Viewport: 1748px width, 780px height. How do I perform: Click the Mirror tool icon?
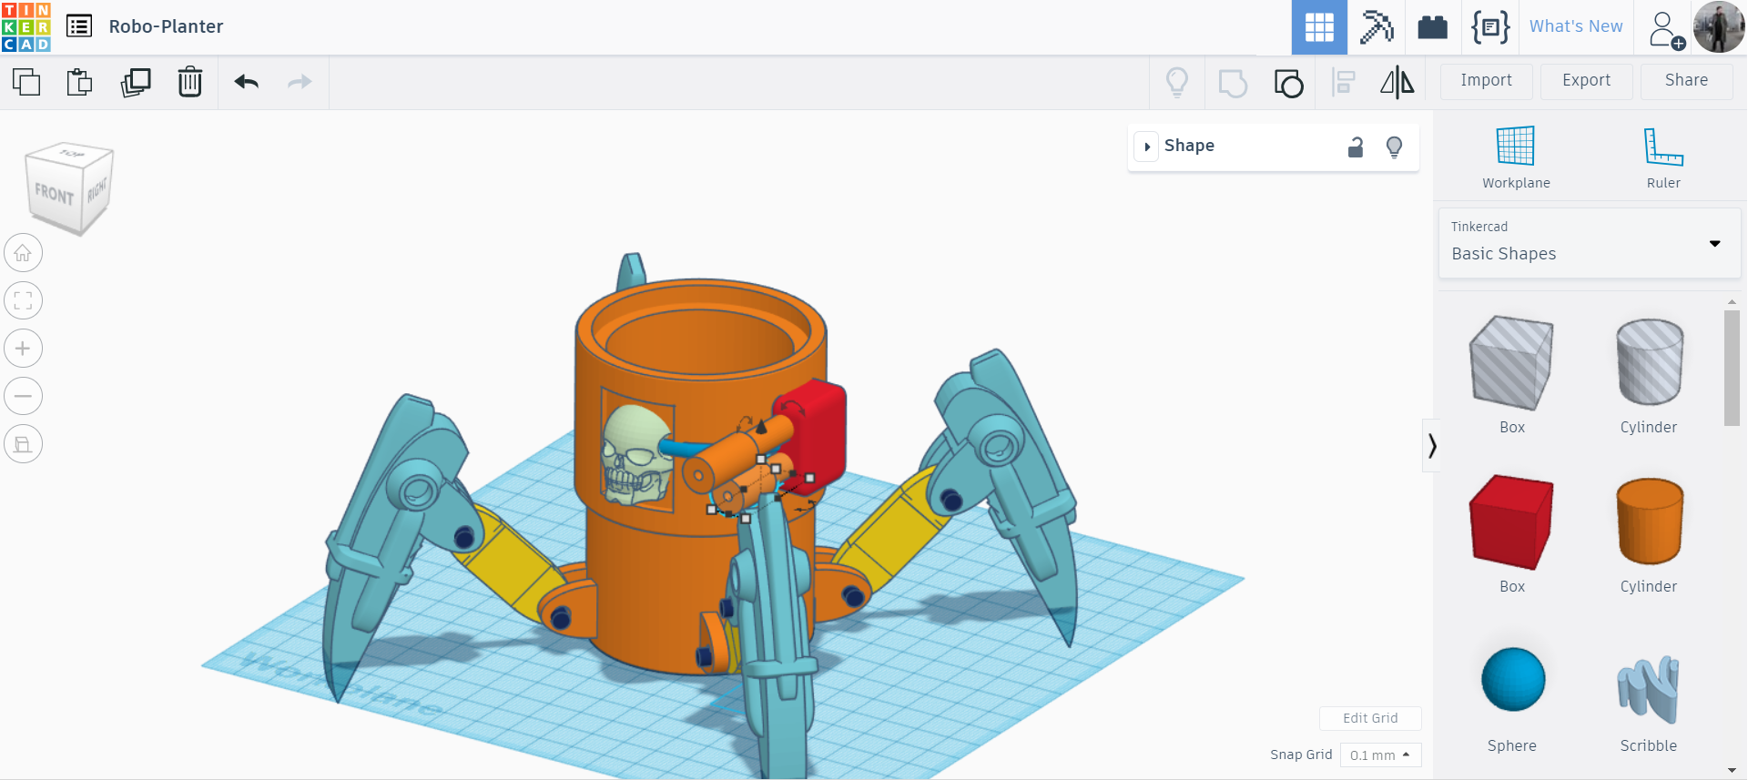(x=1397, y=83)
